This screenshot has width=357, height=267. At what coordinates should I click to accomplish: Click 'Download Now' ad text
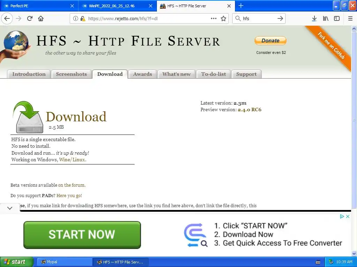[x=248, y=234]
